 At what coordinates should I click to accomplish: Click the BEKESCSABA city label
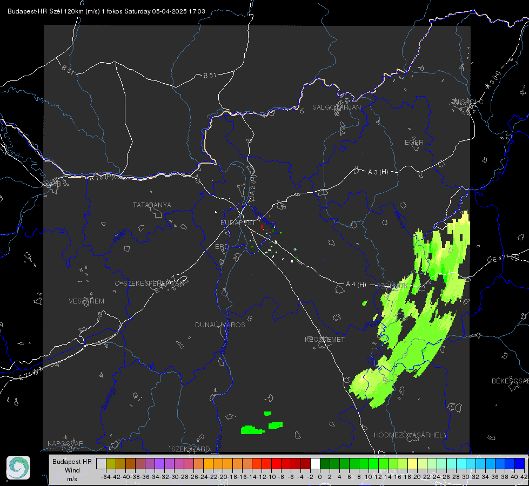tap(510, 381)
